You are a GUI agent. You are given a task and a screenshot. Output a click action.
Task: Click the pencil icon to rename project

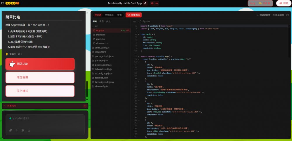[145, 3]
